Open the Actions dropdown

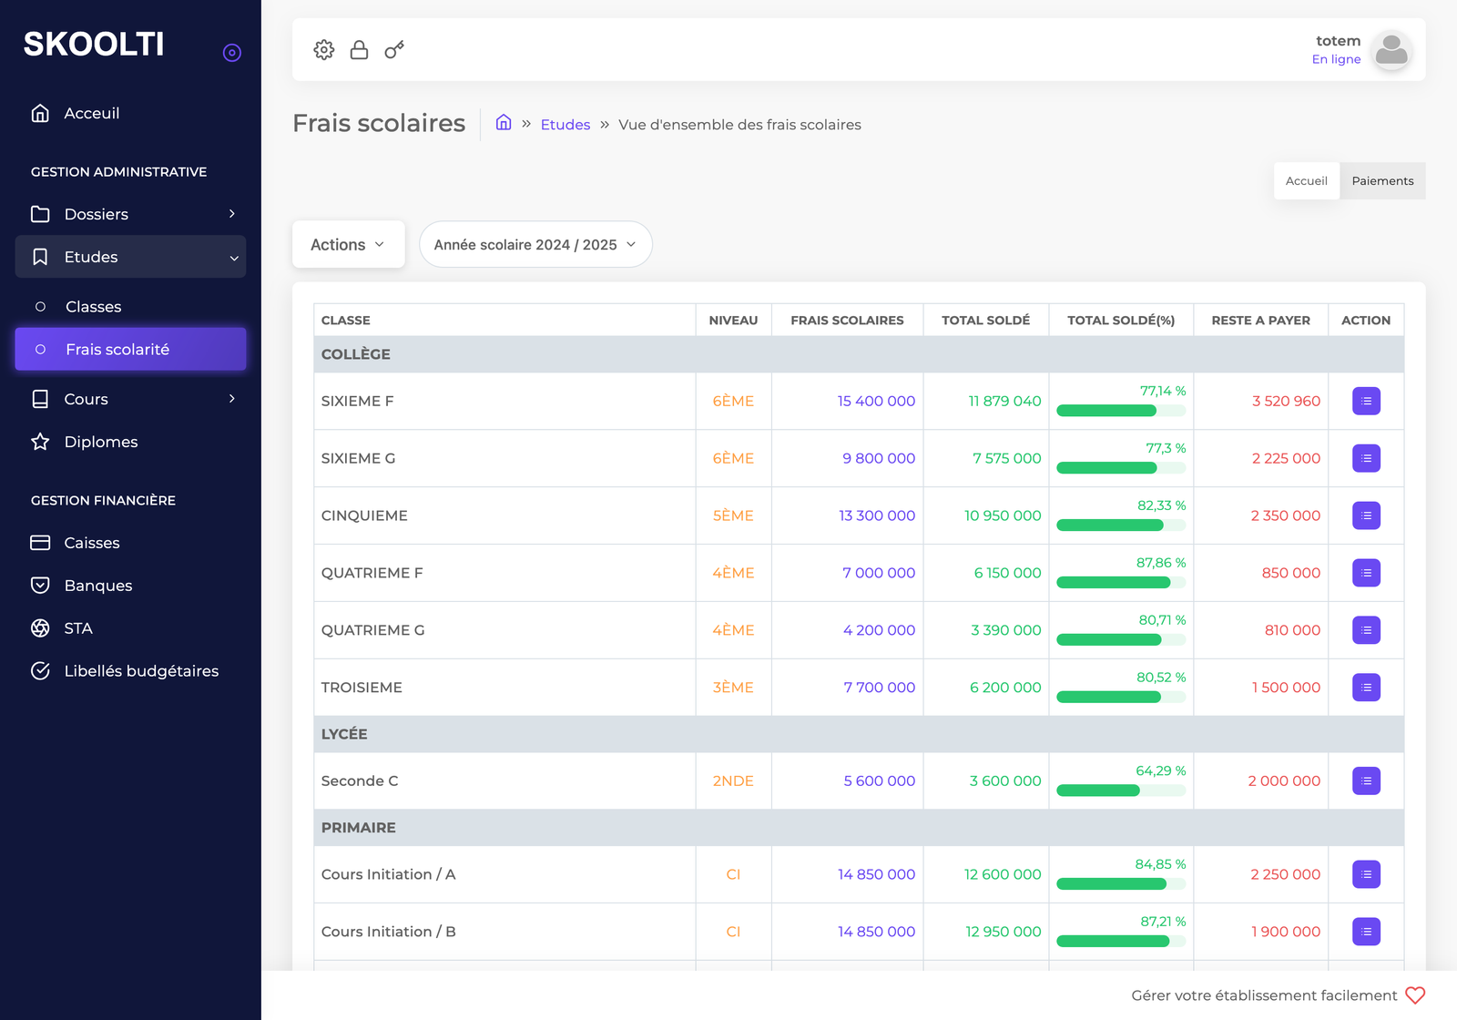pos(348,245)
